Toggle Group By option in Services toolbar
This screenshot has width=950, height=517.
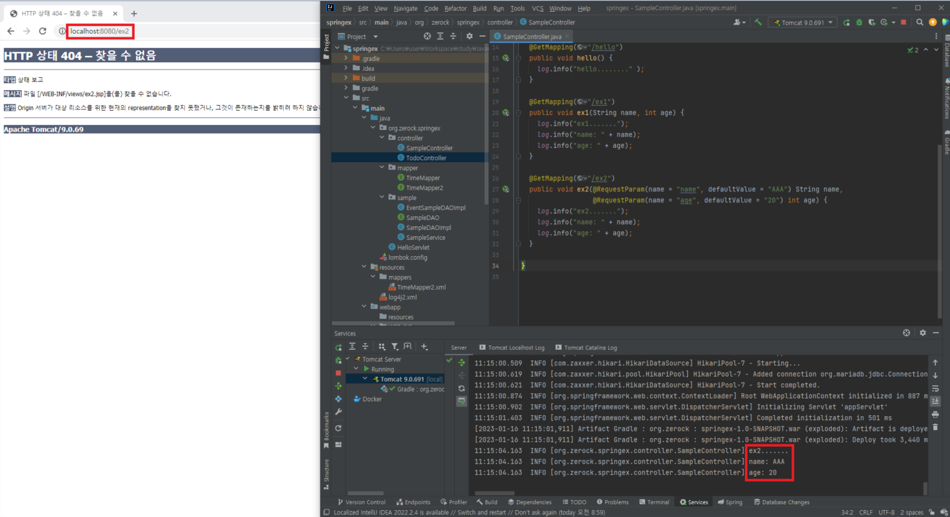point(382,347)
